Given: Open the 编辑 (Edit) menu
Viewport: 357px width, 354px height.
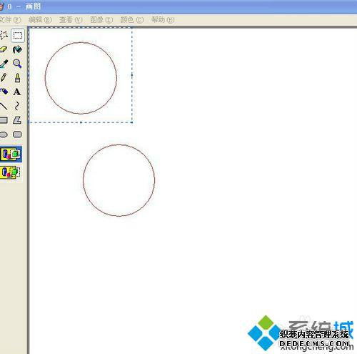Looking at the screenshot, I should click(x=40, y=19).
